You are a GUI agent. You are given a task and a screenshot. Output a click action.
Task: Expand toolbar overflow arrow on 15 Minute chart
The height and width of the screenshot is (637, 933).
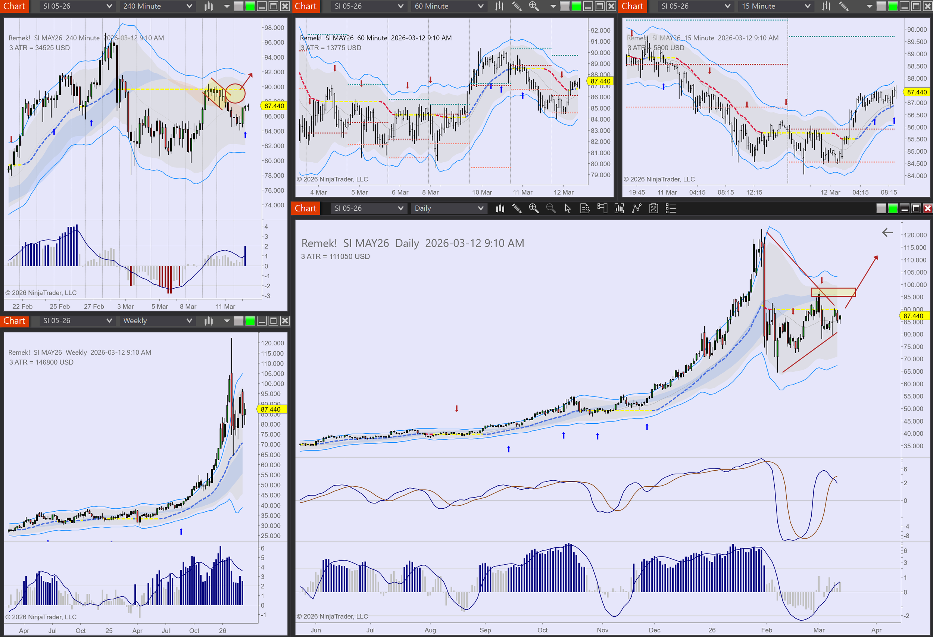[x=870, y=6]
